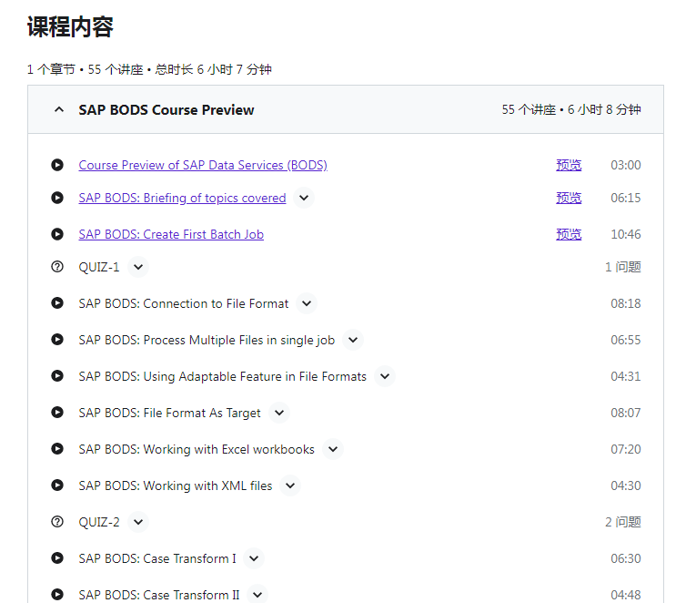This screenshot has height=603, width=686.
Task: Click play icon beside Briefing of topics covered
Action: [x=57, y=198]
